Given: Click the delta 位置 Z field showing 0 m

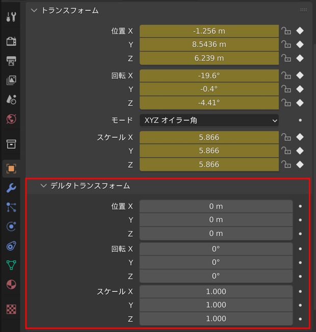Looking at the screenshot, I should click(x=216, y=234).
